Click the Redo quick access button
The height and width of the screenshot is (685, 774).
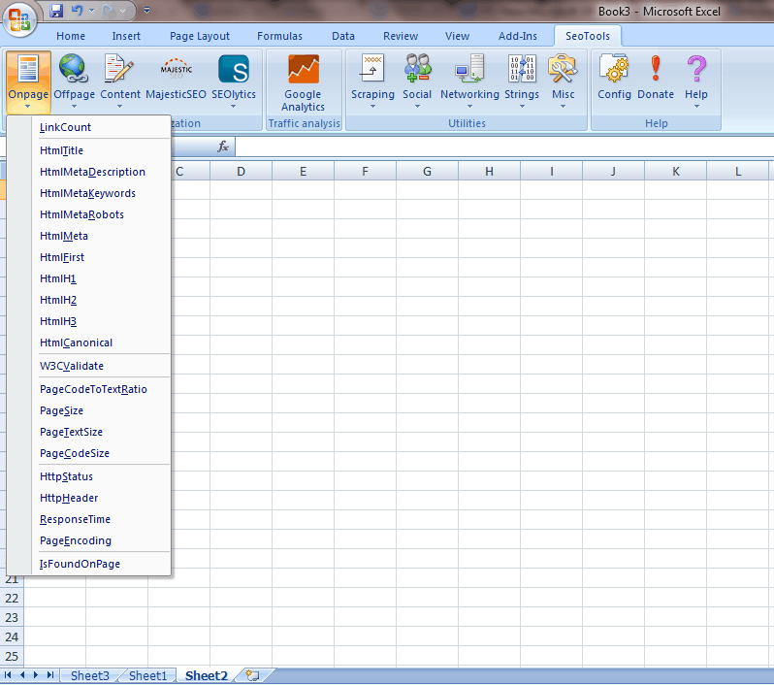click(109, 10)
